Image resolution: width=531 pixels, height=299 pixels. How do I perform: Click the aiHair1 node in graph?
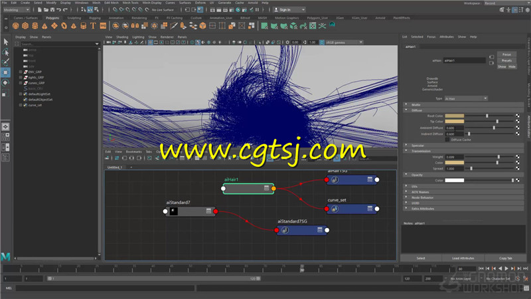pyautogui.click(x=248, y=189)
